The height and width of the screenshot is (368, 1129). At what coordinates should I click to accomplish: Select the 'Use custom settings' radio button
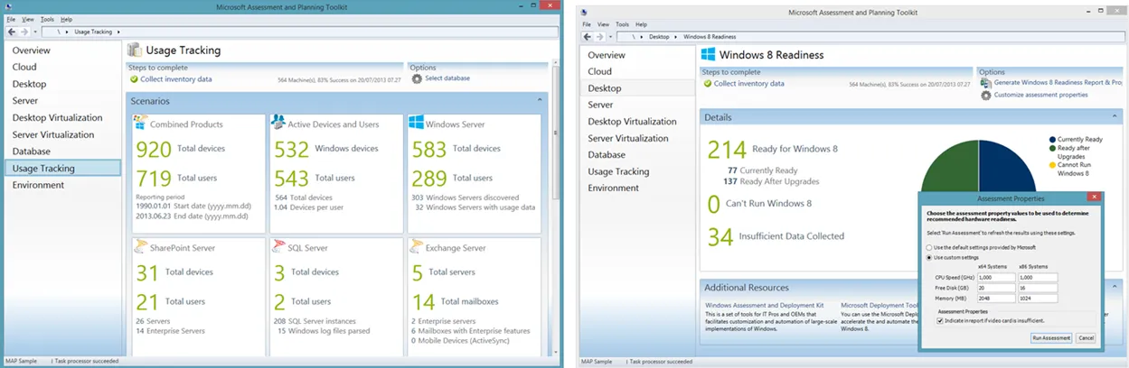pyautogui.click(x=929, y=258)
